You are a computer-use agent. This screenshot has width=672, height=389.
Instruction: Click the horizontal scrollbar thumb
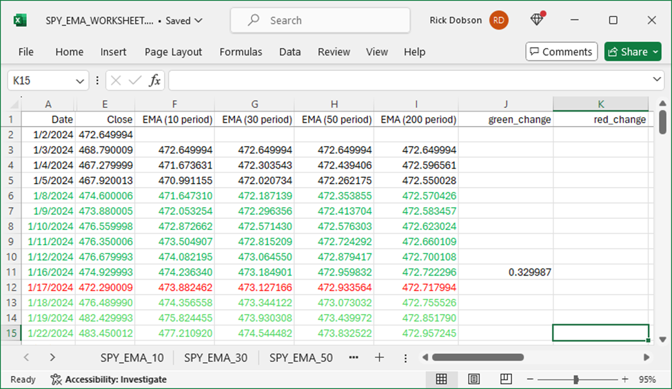[x=478, y=357]
